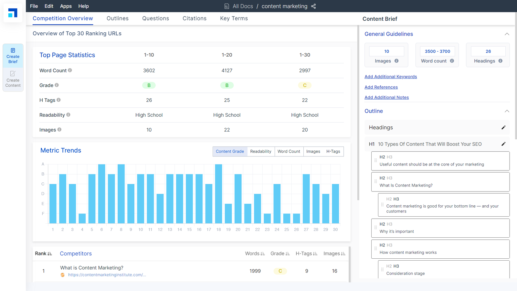517x291 pixels.
Task: Collapse the Outline section chevron
Action: click(x=507, y=111)
